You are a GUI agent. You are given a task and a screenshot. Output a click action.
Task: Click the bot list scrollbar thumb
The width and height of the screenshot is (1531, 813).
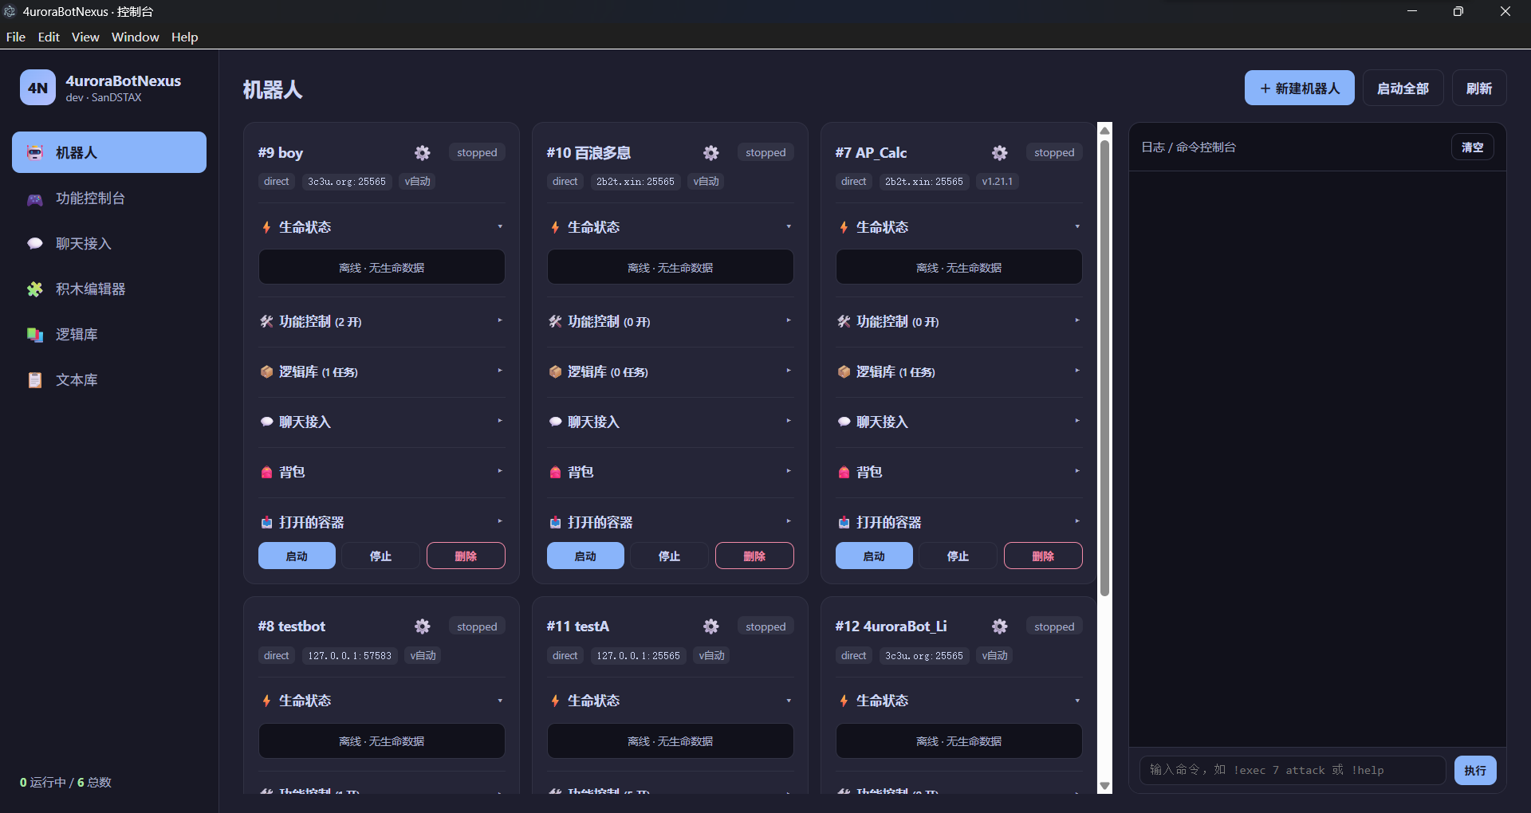tap(1104, 368)
